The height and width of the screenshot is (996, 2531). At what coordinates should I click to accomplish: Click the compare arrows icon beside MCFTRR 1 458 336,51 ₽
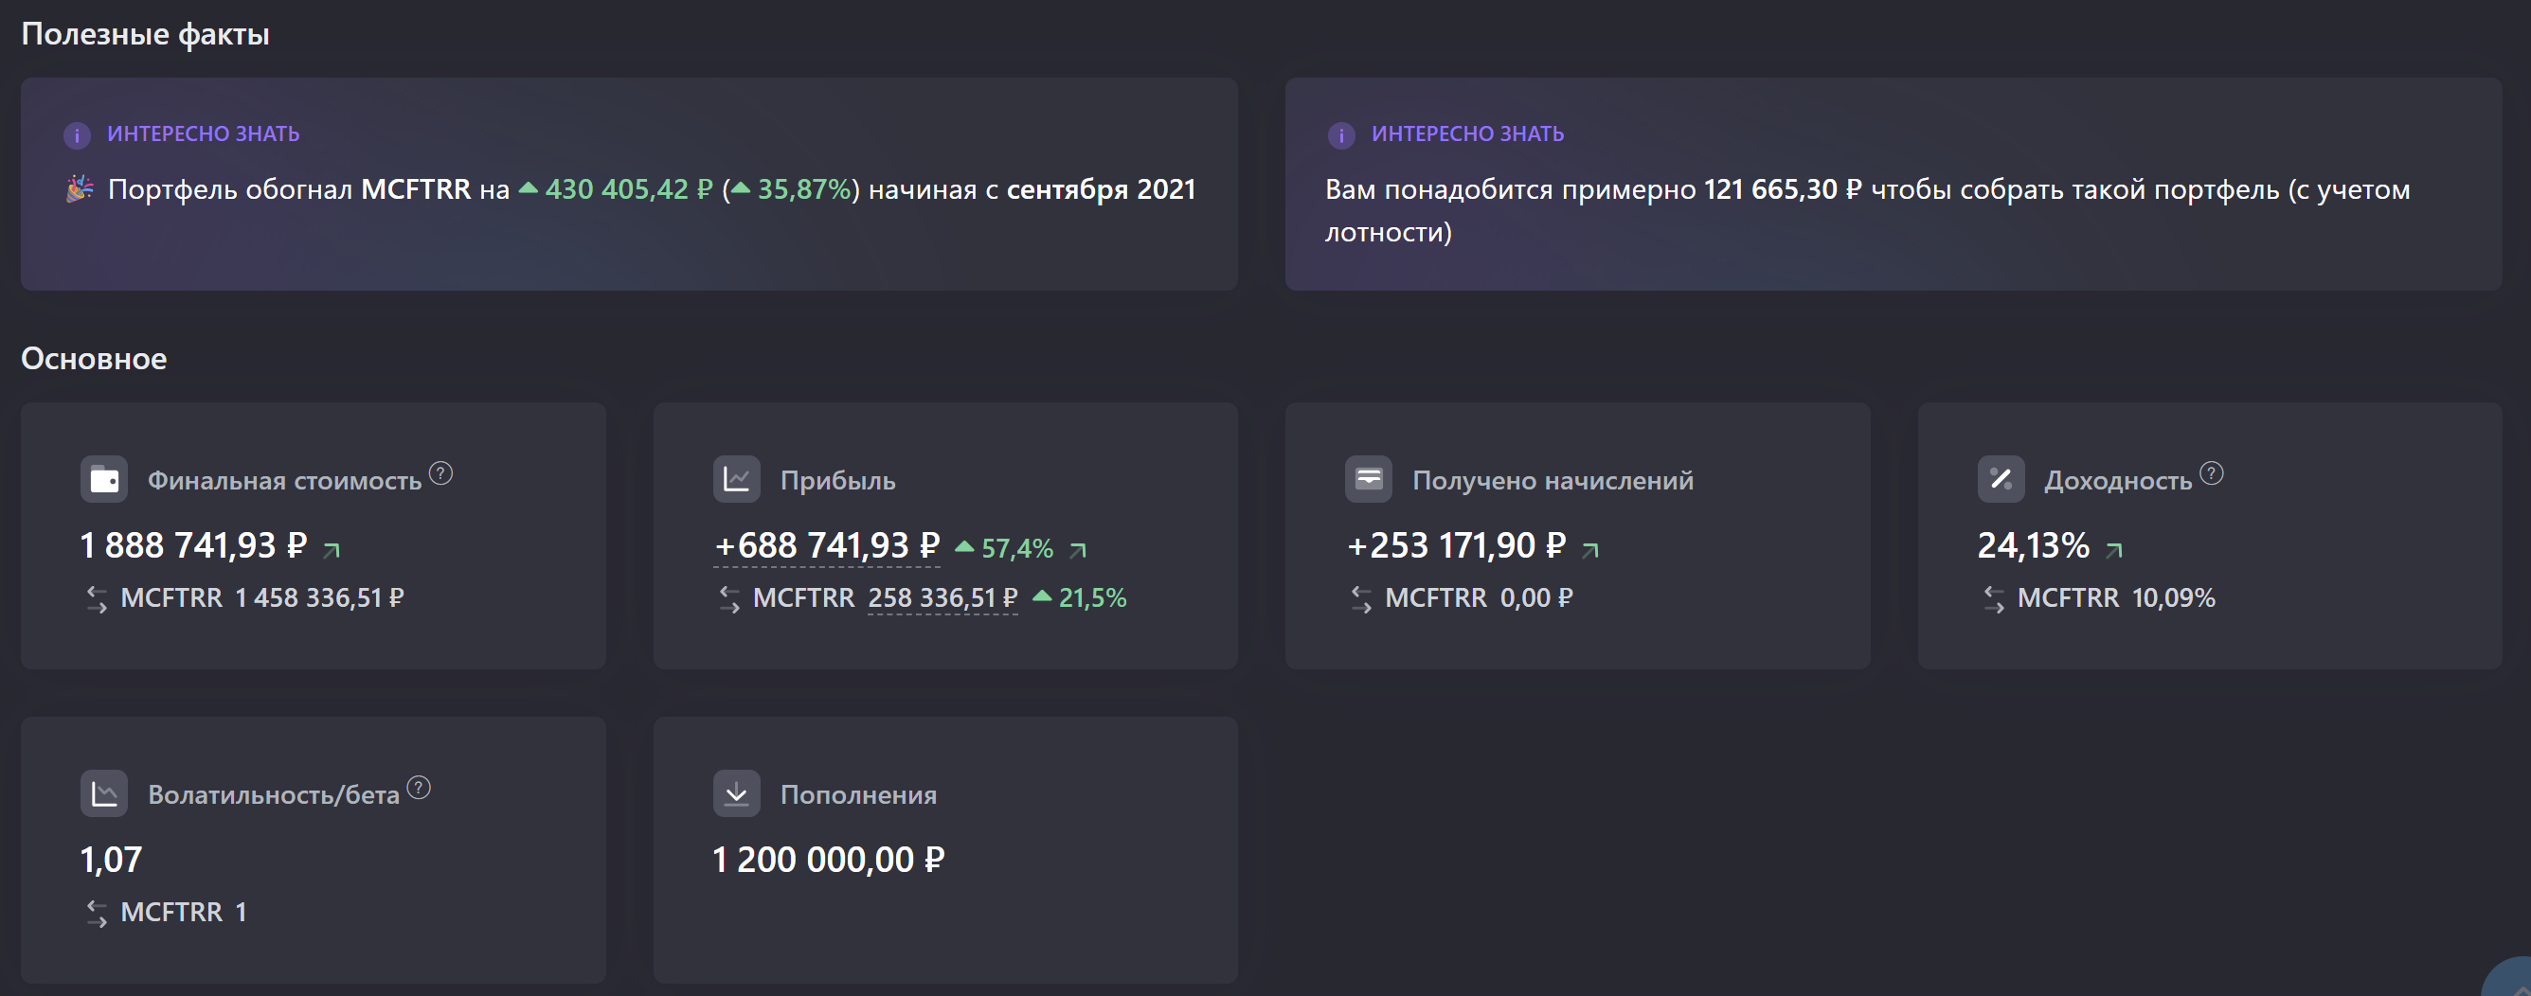coord(97,599)
